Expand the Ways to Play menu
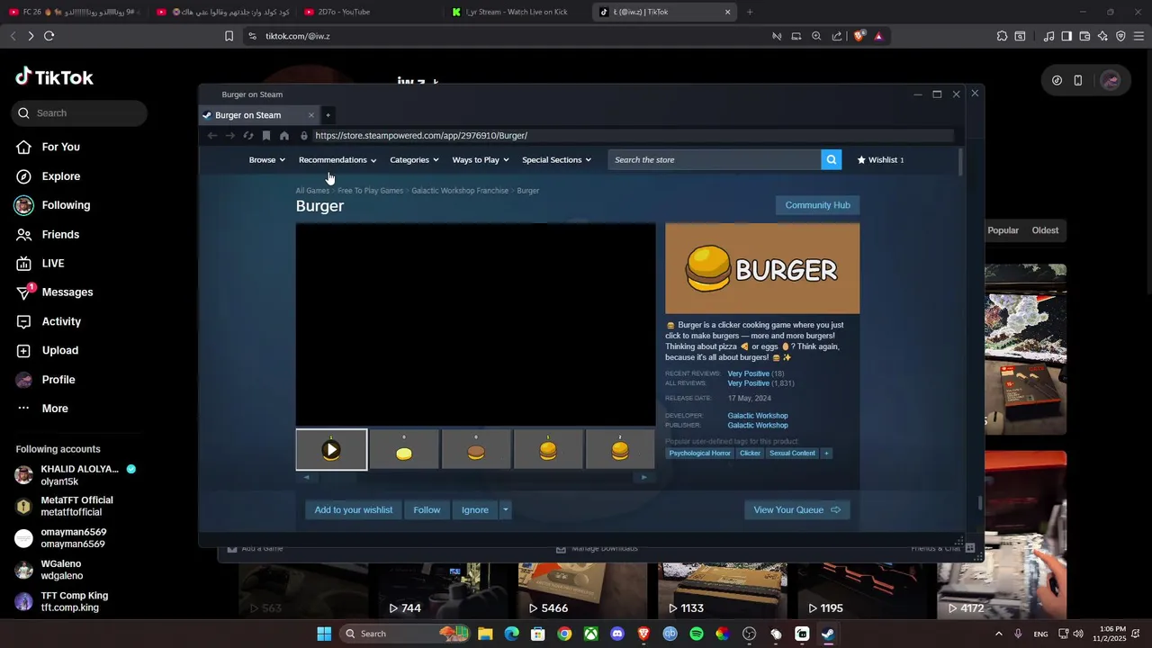Viewport: 1152px width, 648px height. (481, 160)
